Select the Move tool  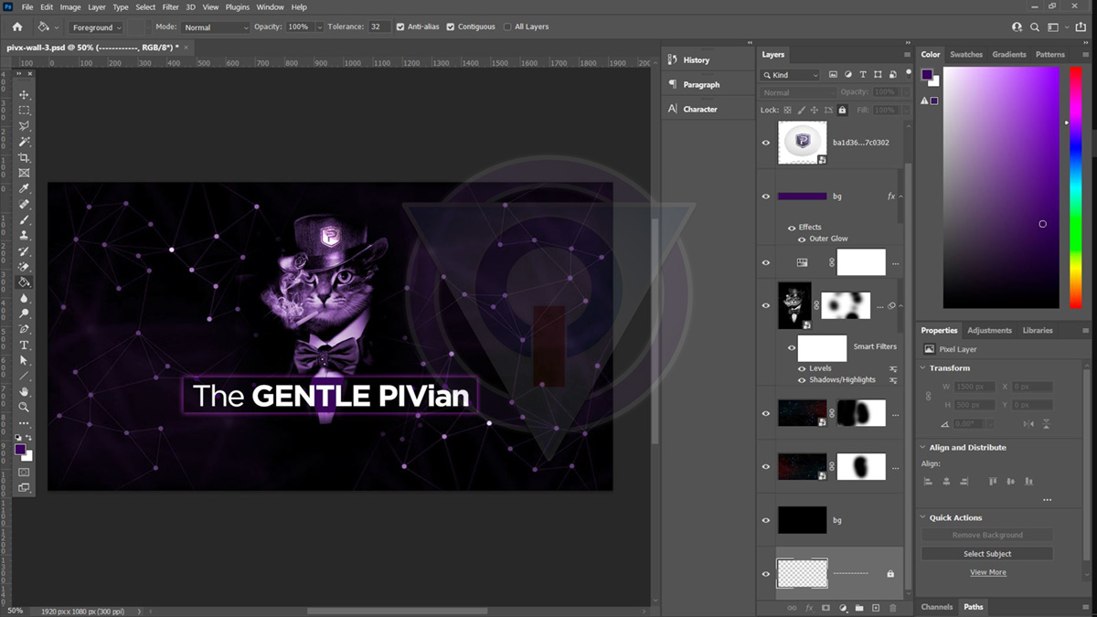pos(25,94)
